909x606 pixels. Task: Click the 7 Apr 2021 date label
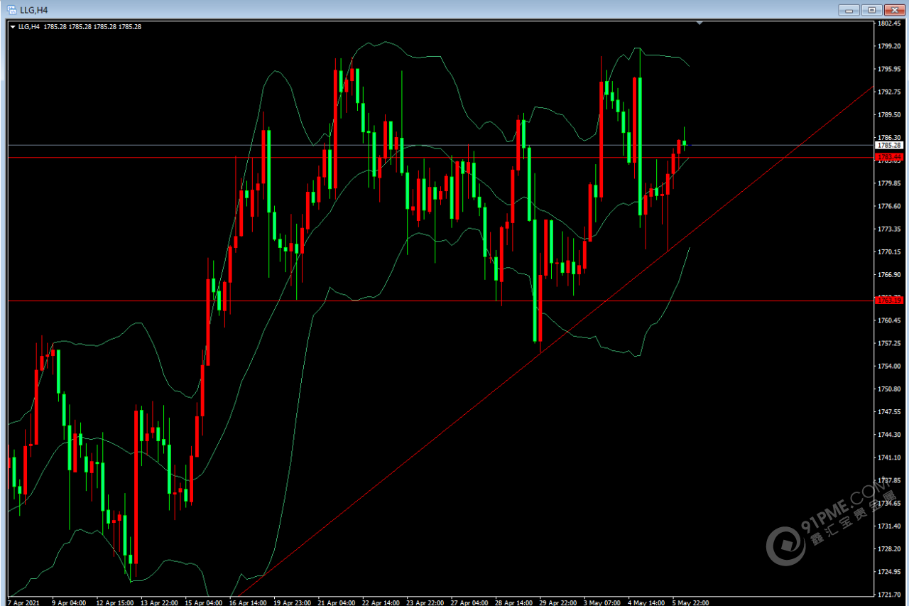point(24,602)
